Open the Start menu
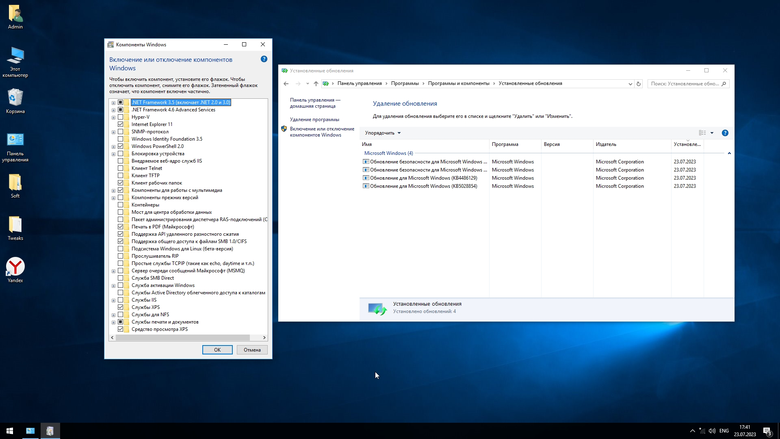This screenshot has height=439, width=780. [x=10, y=431]
